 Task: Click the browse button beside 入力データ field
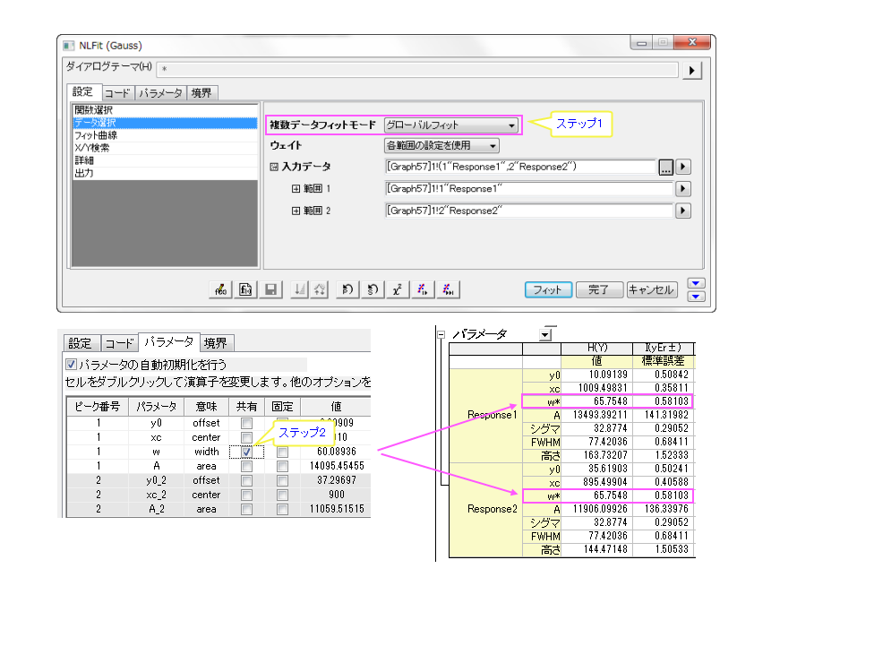665,167
